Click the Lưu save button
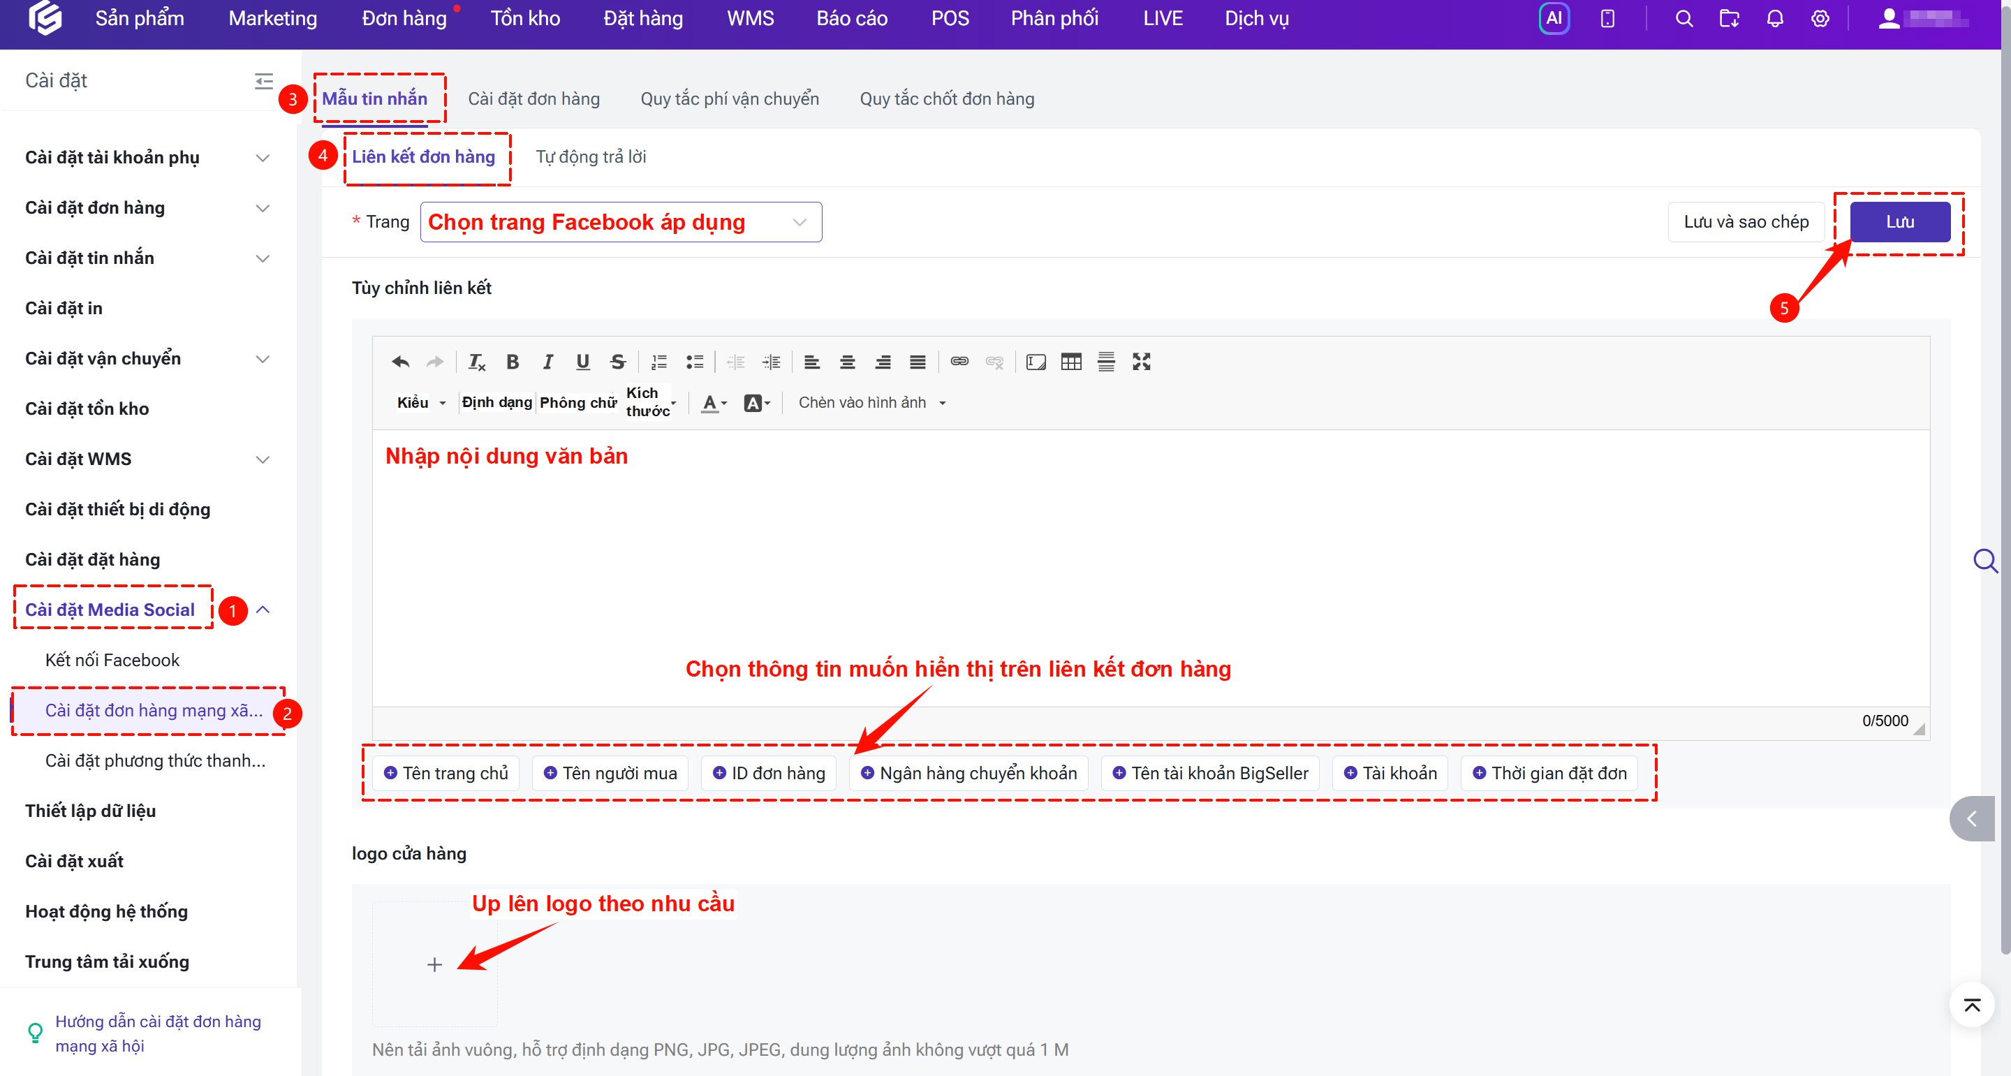This screenshot has height=1076, width=2011. (1899, 222)
